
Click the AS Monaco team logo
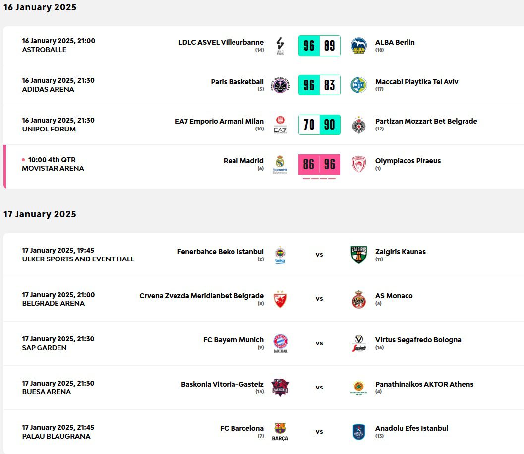[x=358, y=299]
